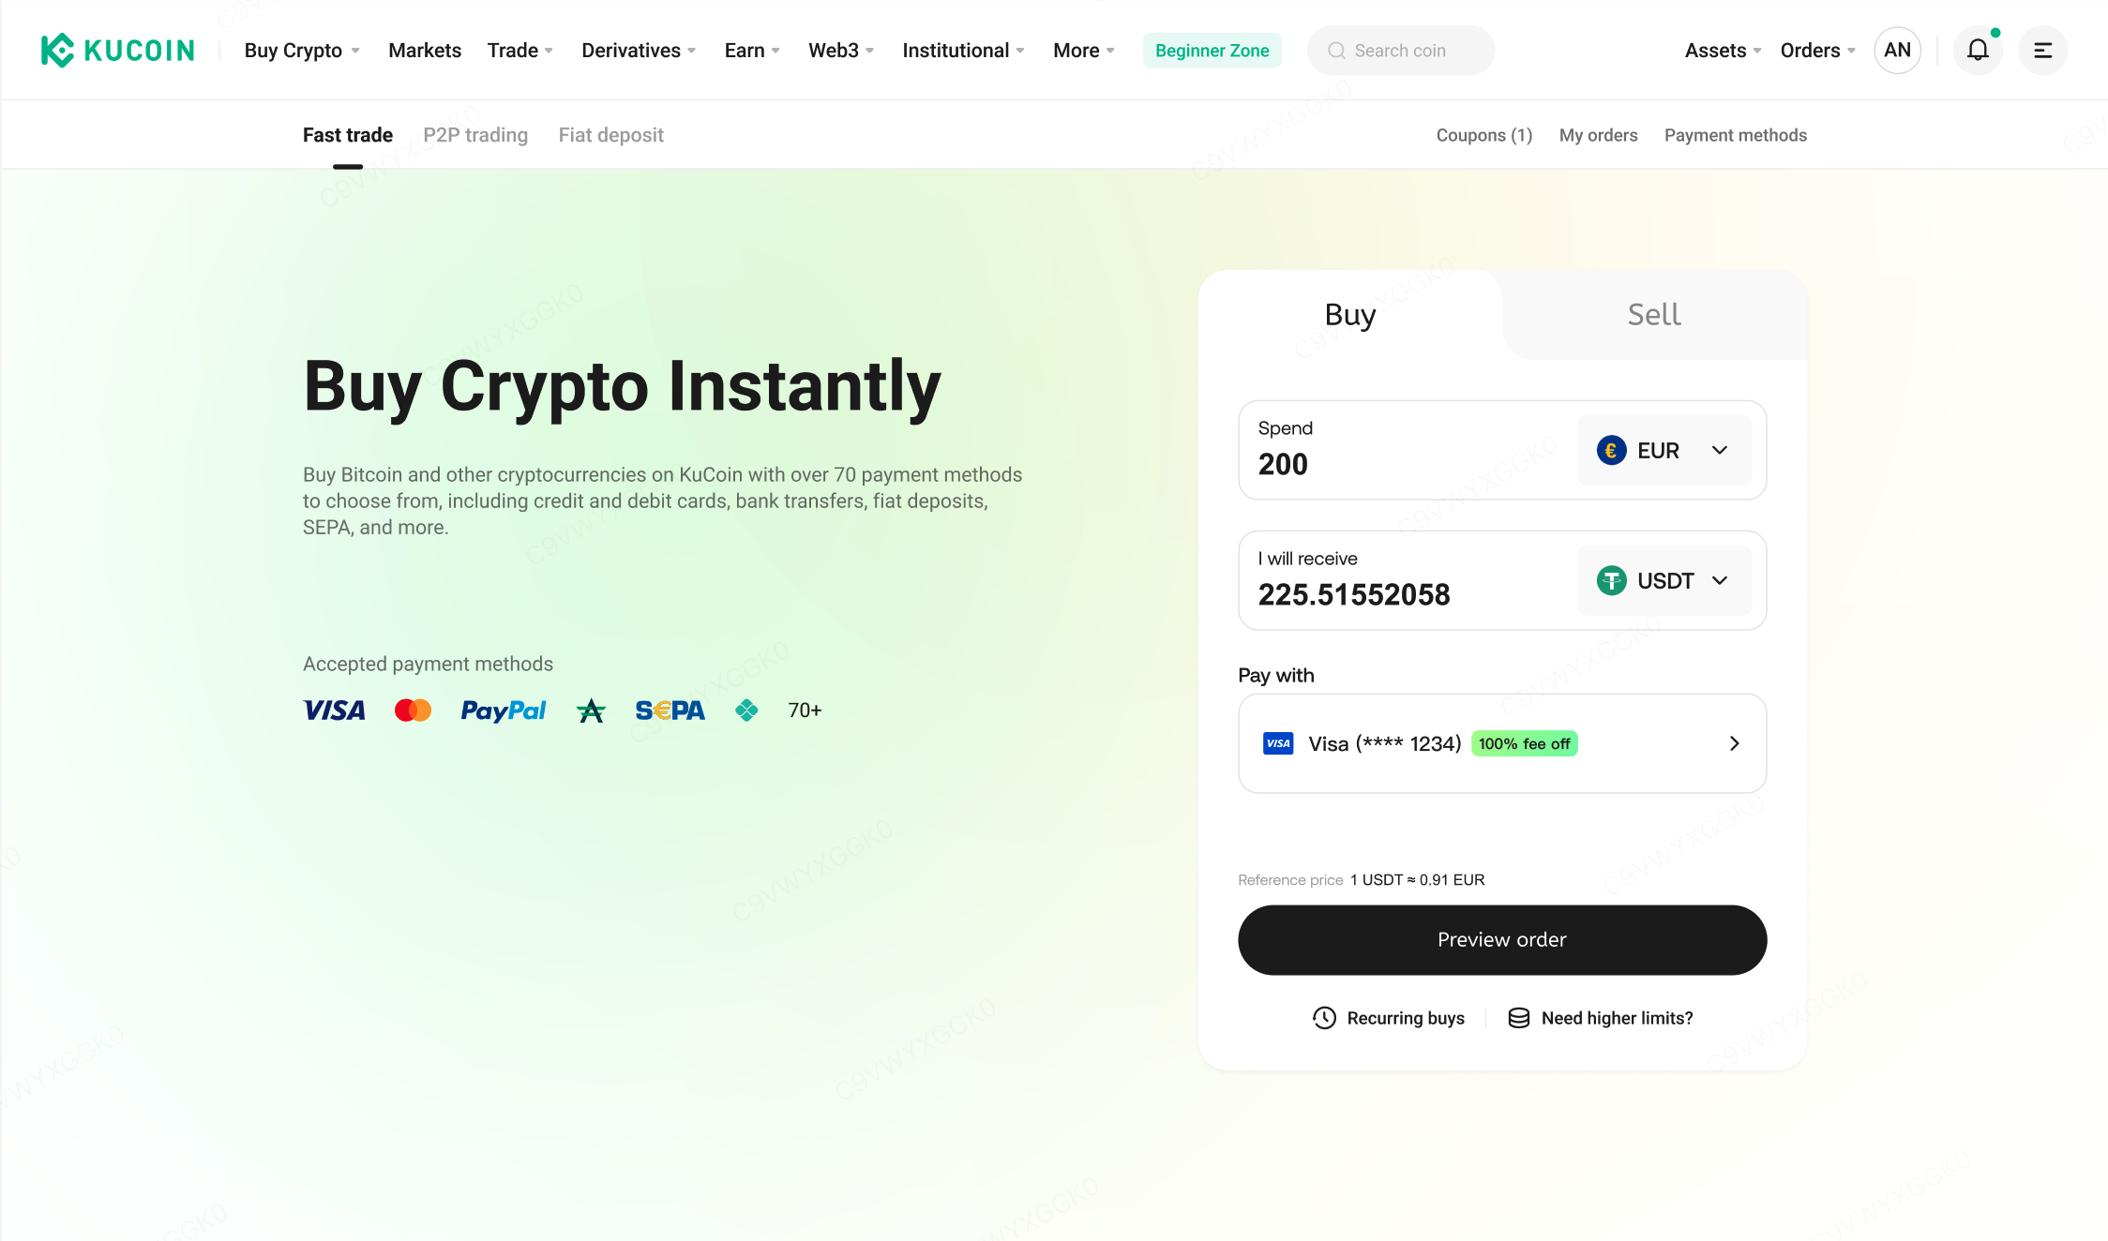2108x1241 pixels.
Task: Open the USDT coin dropdown
Action: (x=1664, y=581)
